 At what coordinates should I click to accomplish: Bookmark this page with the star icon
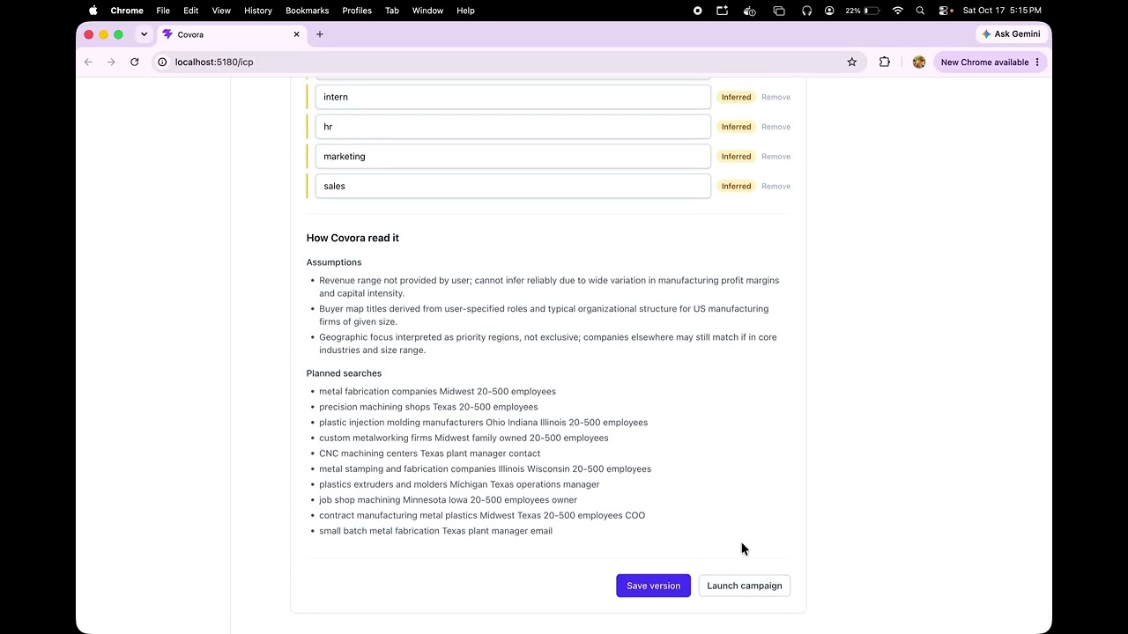click(x=851, y=62)
